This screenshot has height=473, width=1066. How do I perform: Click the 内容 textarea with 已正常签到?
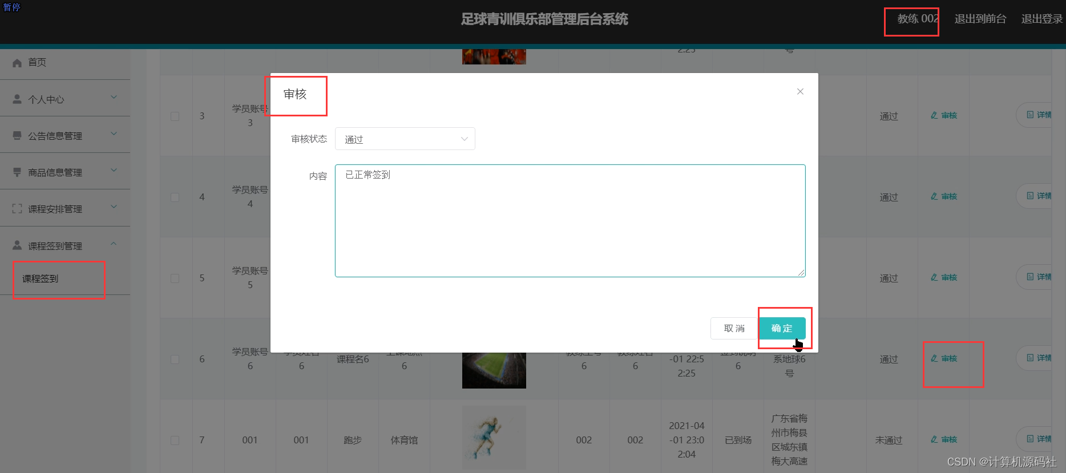tap(570, 221)
